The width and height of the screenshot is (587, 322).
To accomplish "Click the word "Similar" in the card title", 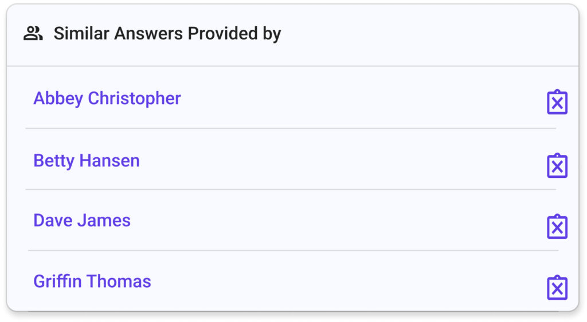I will click(x=81, y=33).
